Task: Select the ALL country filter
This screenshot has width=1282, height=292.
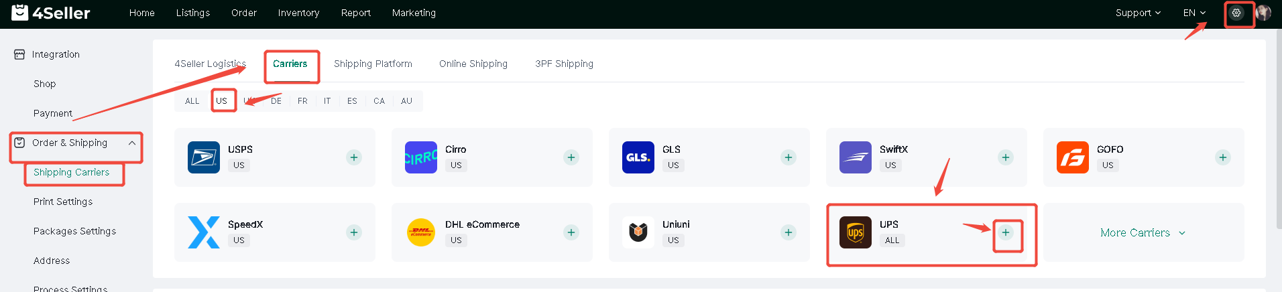Action: point(192,101)
